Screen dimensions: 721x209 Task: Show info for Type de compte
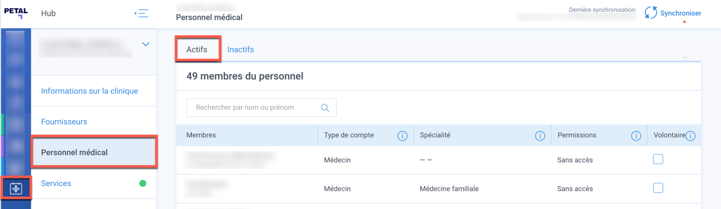(402, 136)
